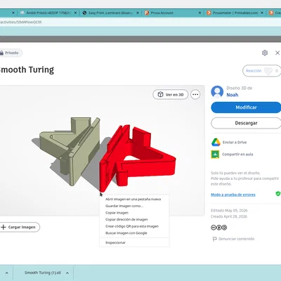Viewport: 281px width, 281px height.
Task: Select Copiar imagen from context menu
Action: pyautogui.click(x=134, y=213)
